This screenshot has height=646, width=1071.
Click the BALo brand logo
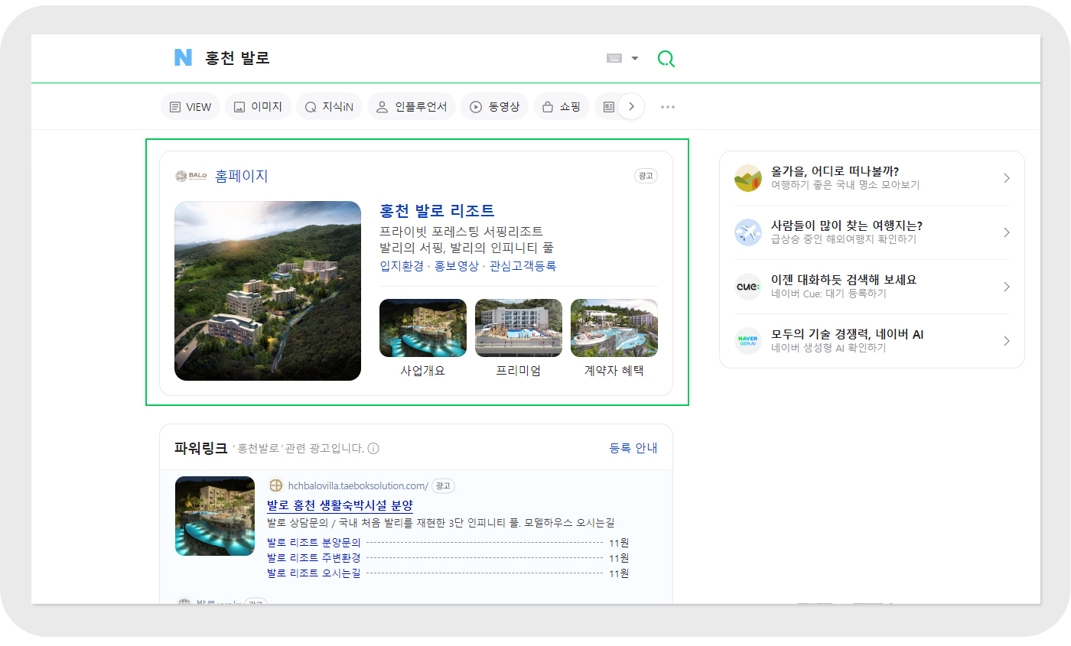coord(191,176)
